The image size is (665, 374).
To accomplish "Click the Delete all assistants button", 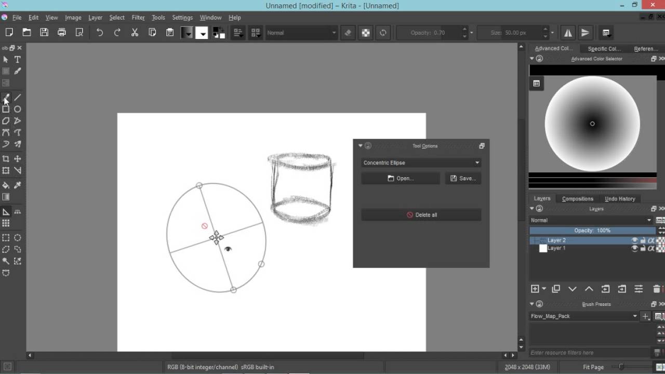I will point(421,215).
